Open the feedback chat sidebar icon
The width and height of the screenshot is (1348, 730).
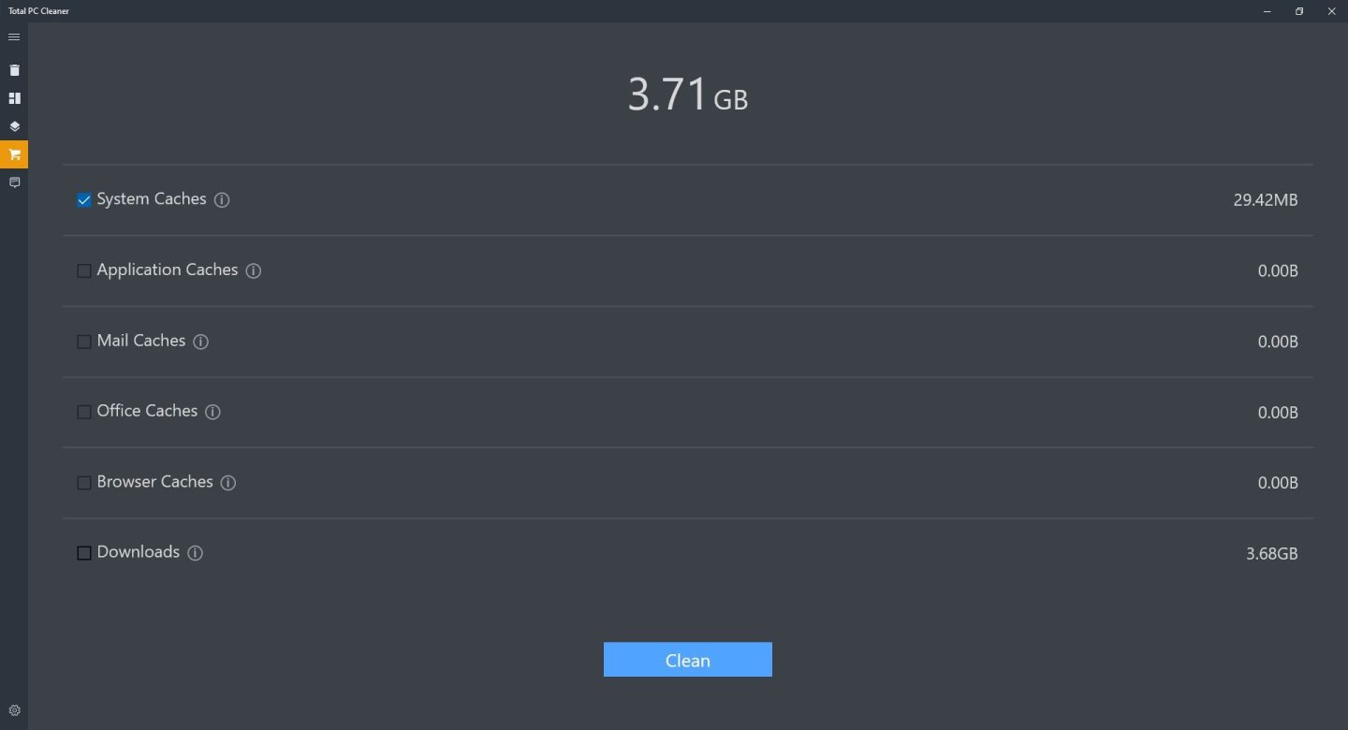14,182
